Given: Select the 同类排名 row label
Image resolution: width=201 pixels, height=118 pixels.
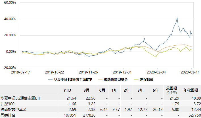Looking at the screenshot, I should coord(8,115).
